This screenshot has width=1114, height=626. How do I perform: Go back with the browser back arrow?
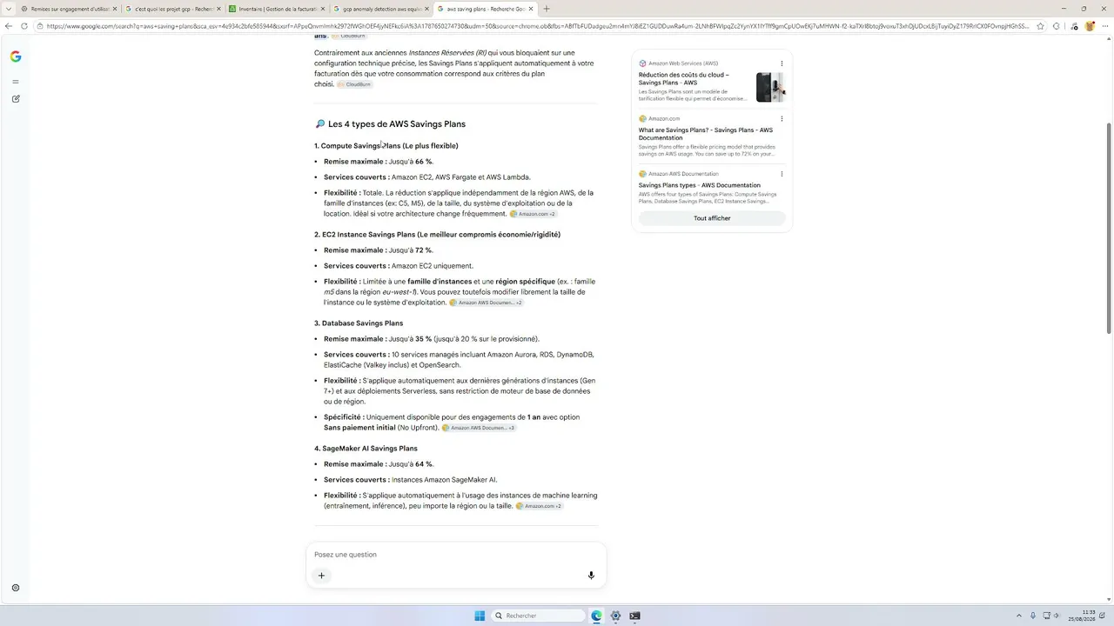[9, 26]
